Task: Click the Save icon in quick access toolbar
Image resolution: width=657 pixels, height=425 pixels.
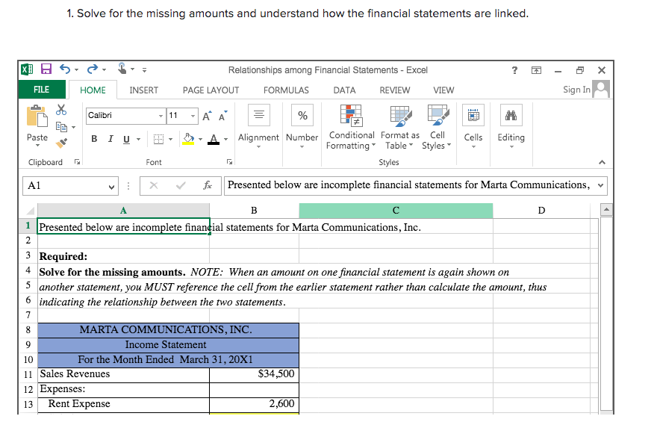Action: pyautogui.click(x=46, y=69)
